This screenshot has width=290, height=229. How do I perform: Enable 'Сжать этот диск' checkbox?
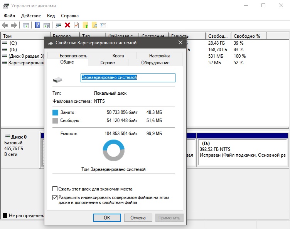(x=55, y=189)
